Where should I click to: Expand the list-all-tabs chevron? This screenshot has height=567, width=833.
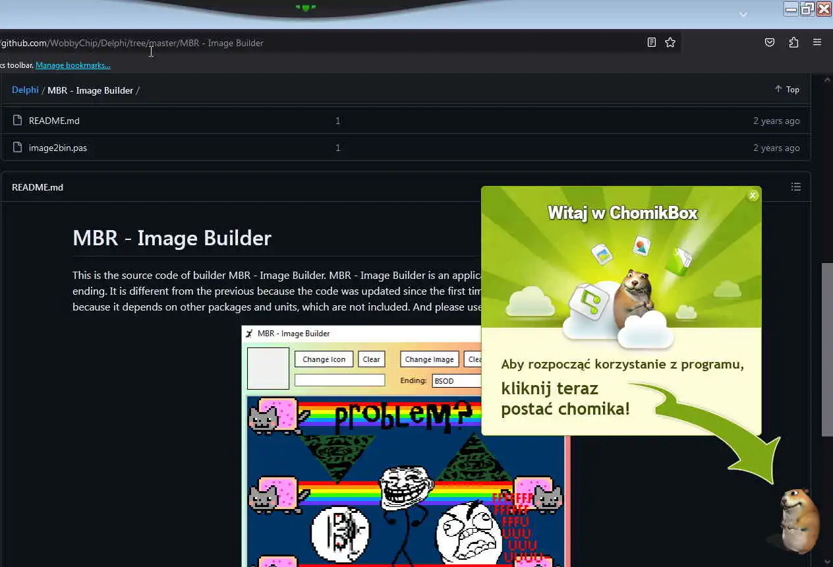[743, 14]
